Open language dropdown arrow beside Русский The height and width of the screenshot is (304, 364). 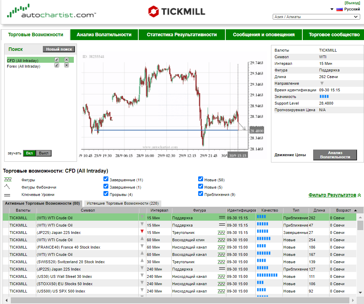tap(332, 9)
